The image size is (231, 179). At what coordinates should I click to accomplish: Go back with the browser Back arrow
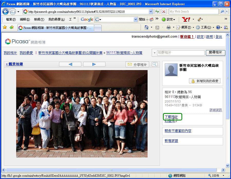(5, 12)
